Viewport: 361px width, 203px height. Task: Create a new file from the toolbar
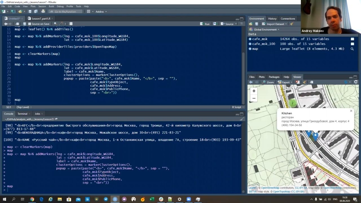(x=3, y=12)
